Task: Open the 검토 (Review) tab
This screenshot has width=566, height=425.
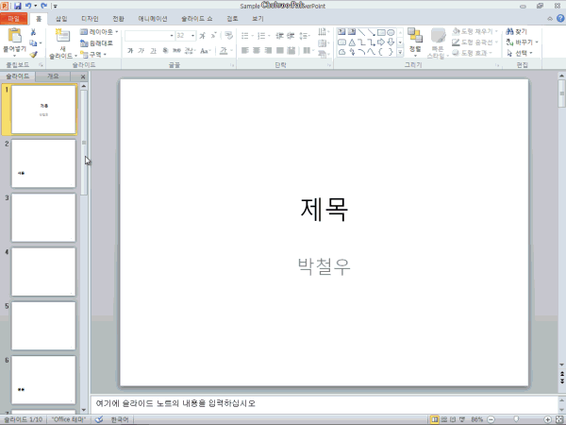Action: click(232, 19)
